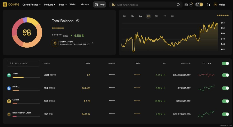Open the Markets page

[85, 5]
